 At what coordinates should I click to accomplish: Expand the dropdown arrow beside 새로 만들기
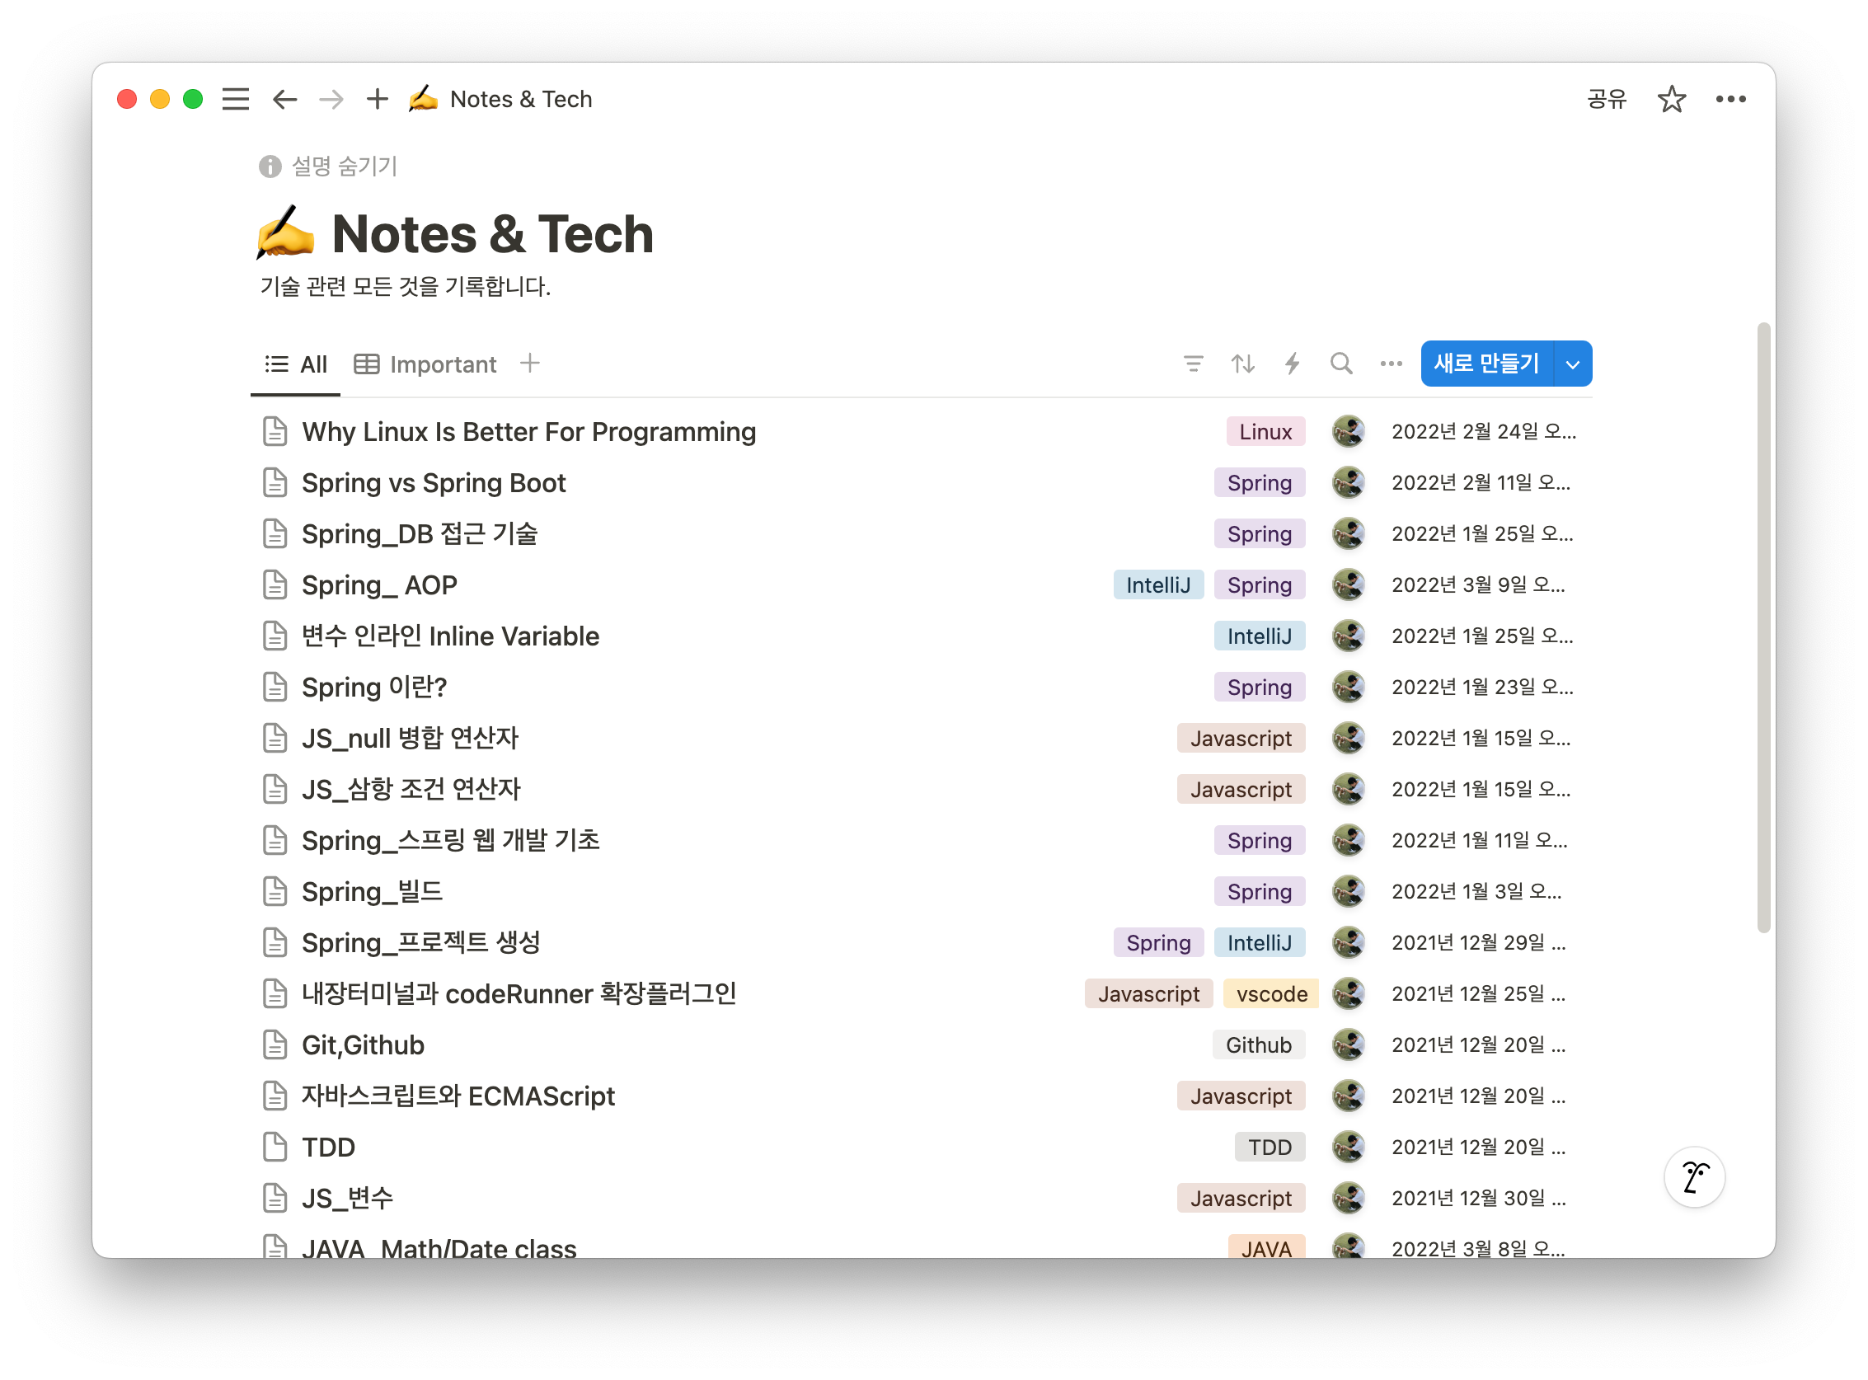point(1572,364)
